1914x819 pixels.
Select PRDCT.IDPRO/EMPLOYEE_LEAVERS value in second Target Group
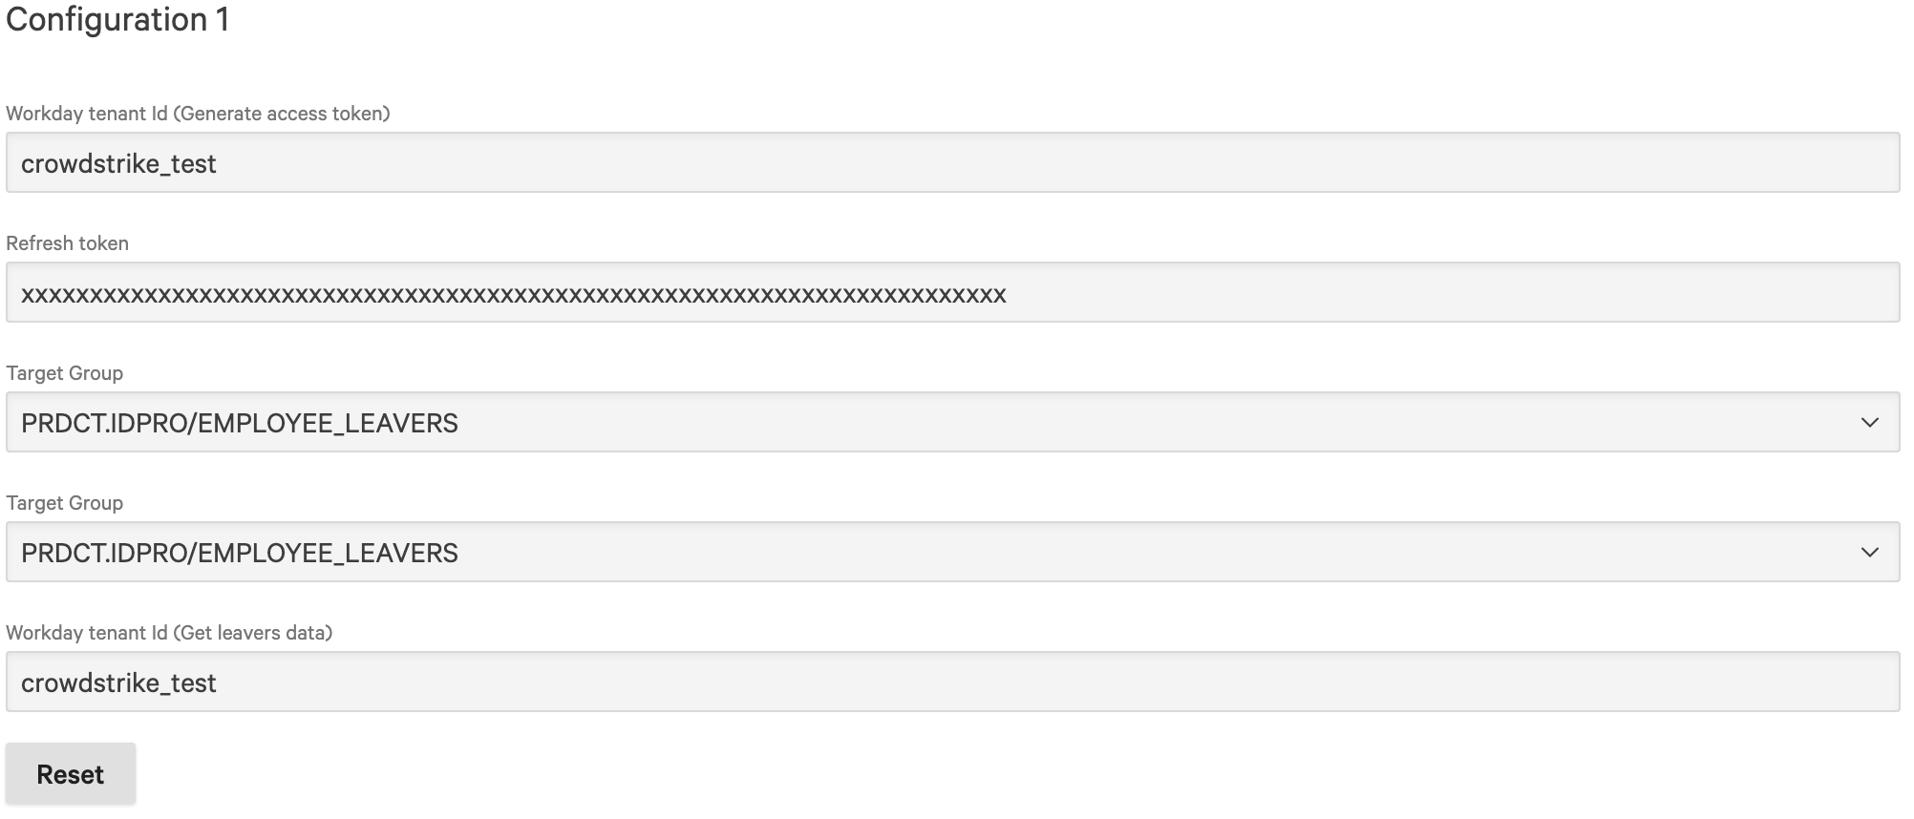240,553
